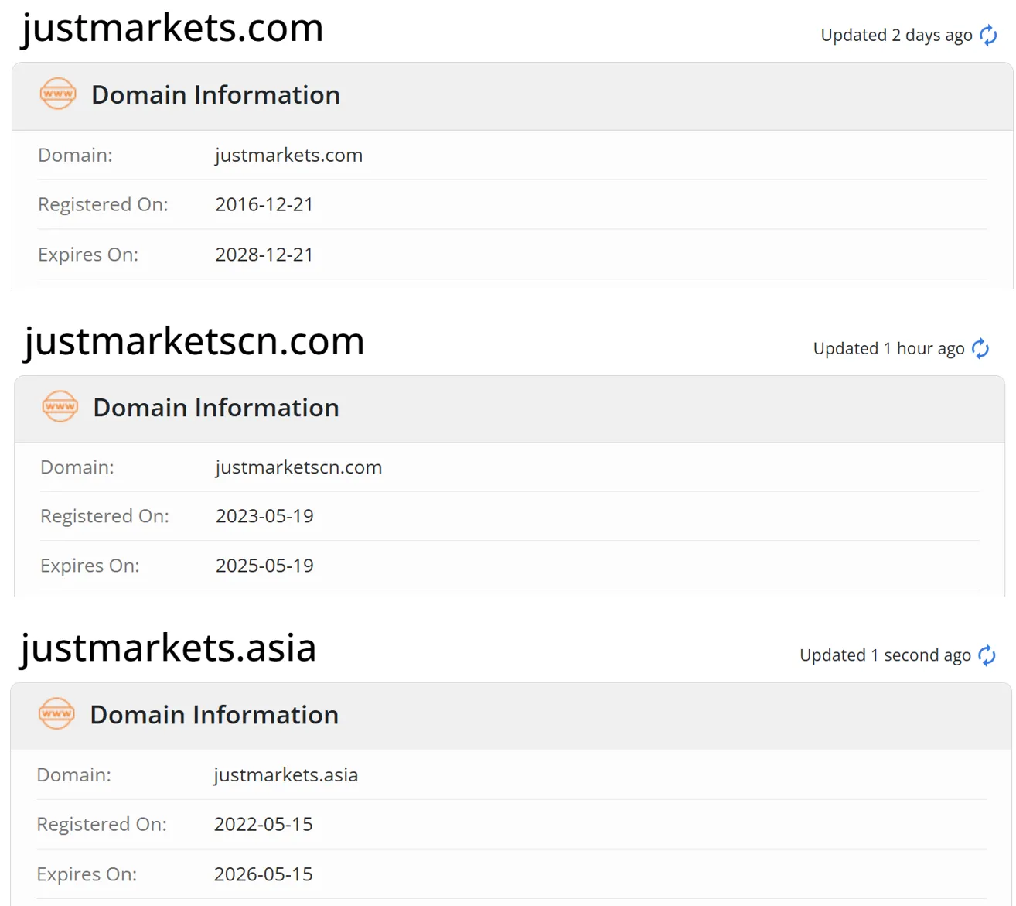
Task: Select the 'Updated 1 second ago' text
Action: pos(885,655)
